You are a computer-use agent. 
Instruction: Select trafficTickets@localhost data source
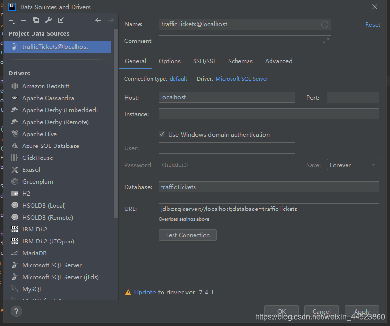tap(57, 46)
